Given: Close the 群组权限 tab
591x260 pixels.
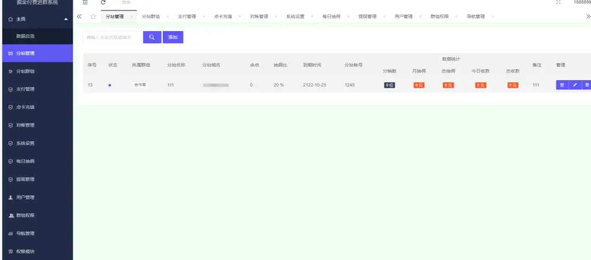Looking at the screenshot, I should coord(457,17).
